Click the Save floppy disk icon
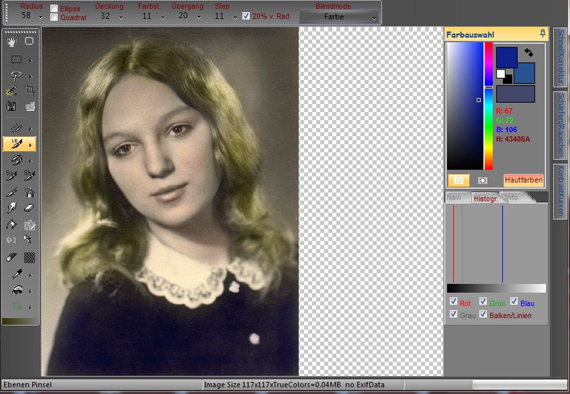The image size is (570, 394). [x=11, y=106]
